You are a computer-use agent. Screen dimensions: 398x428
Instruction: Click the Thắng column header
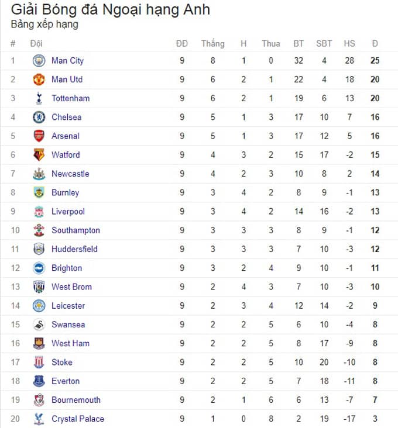pos(213,43)
